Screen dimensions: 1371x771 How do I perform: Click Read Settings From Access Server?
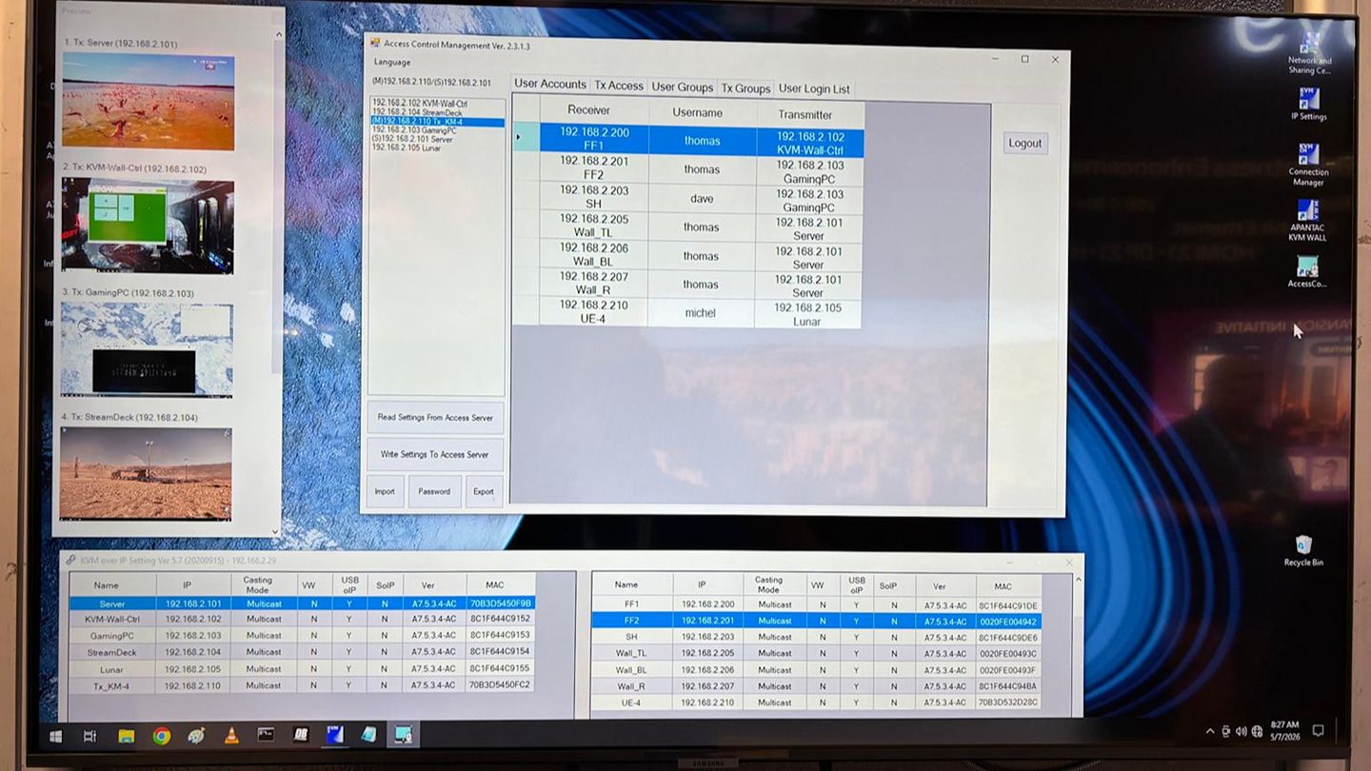pos(435,418)
